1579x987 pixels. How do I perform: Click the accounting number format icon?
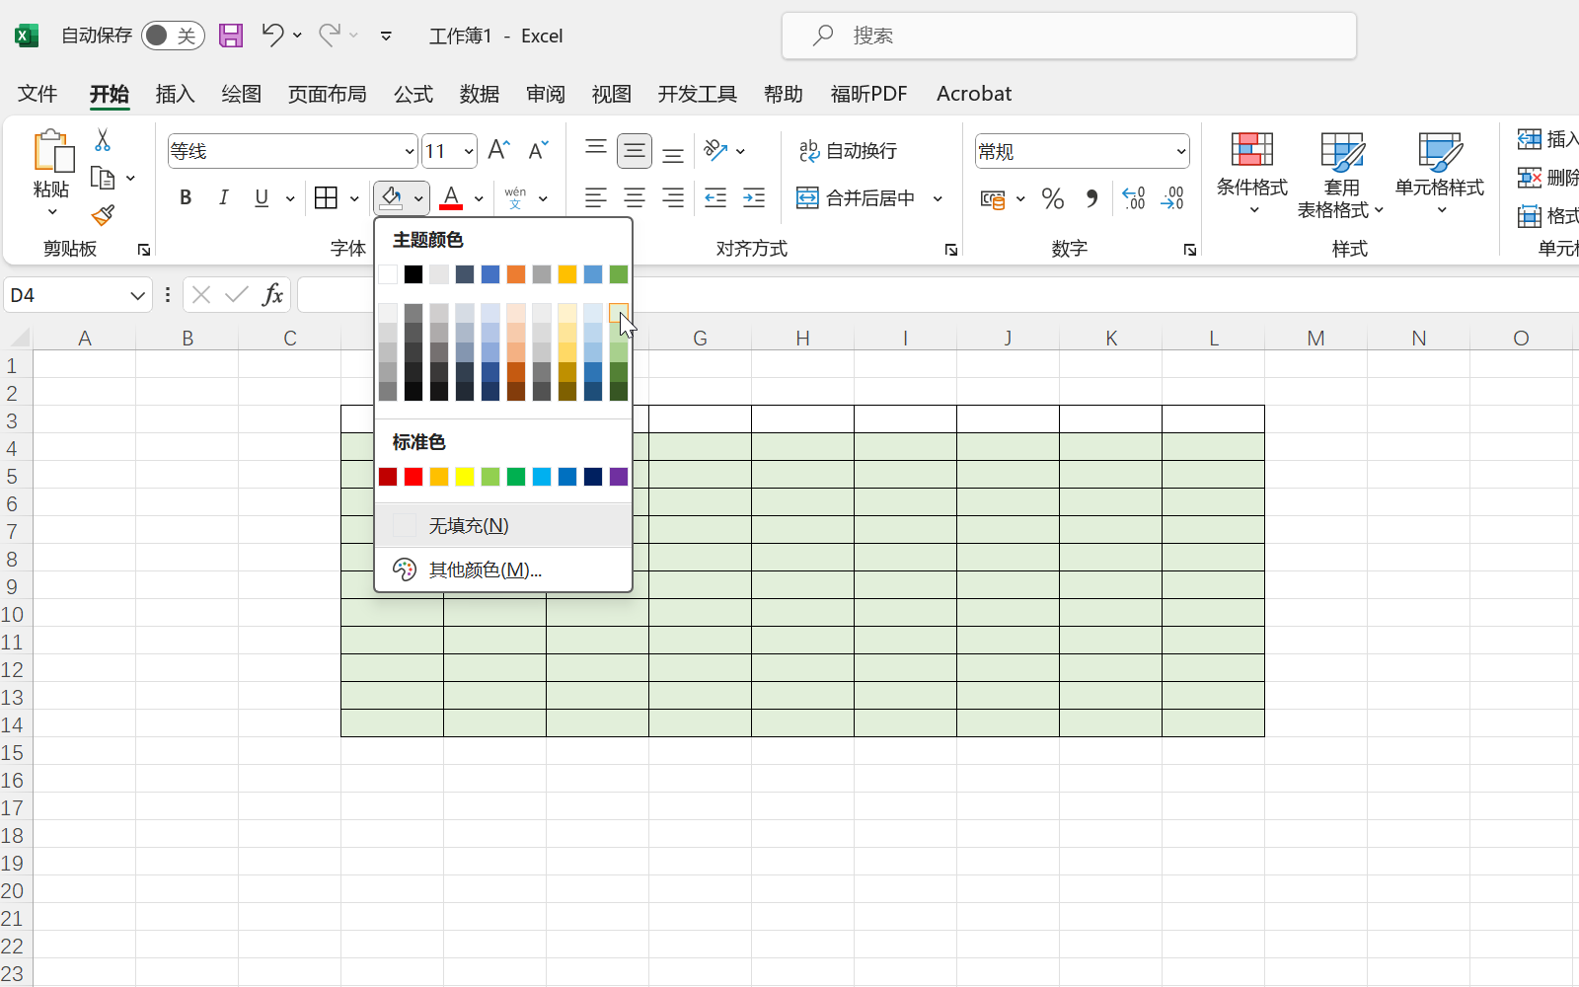coord(993,198)
